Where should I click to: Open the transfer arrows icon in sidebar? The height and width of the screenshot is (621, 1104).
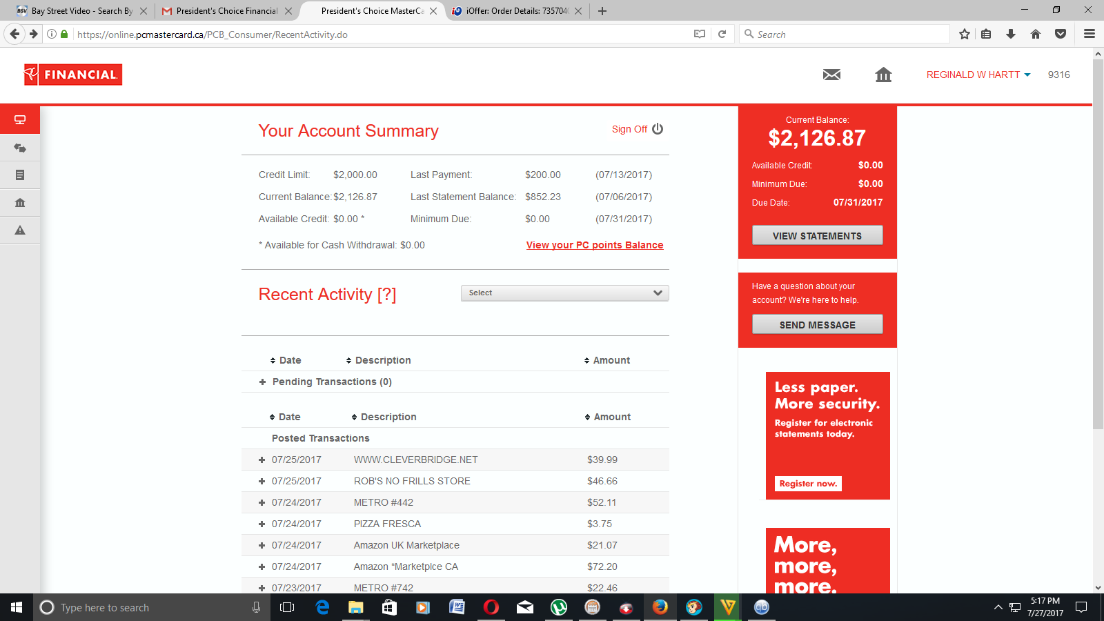(20, 148)
